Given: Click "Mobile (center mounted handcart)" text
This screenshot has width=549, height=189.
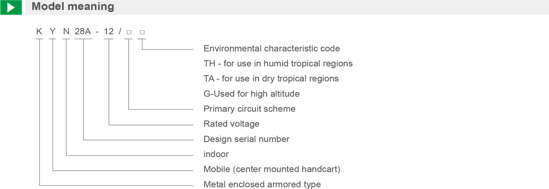Looking at the screenshot, I should coord(272,169).
